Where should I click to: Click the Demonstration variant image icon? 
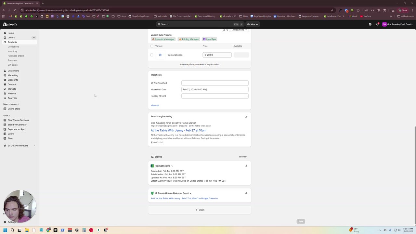(x=160, y=55)
